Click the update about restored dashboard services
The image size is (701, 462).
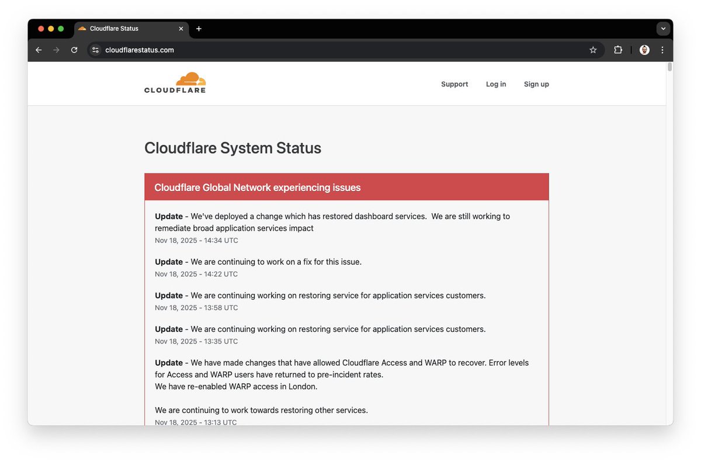(x=332, y=222)
